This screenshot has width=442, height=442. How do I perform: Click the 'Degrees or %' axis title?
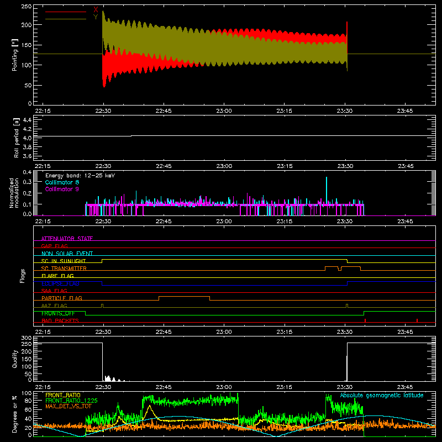pos(15,414)
